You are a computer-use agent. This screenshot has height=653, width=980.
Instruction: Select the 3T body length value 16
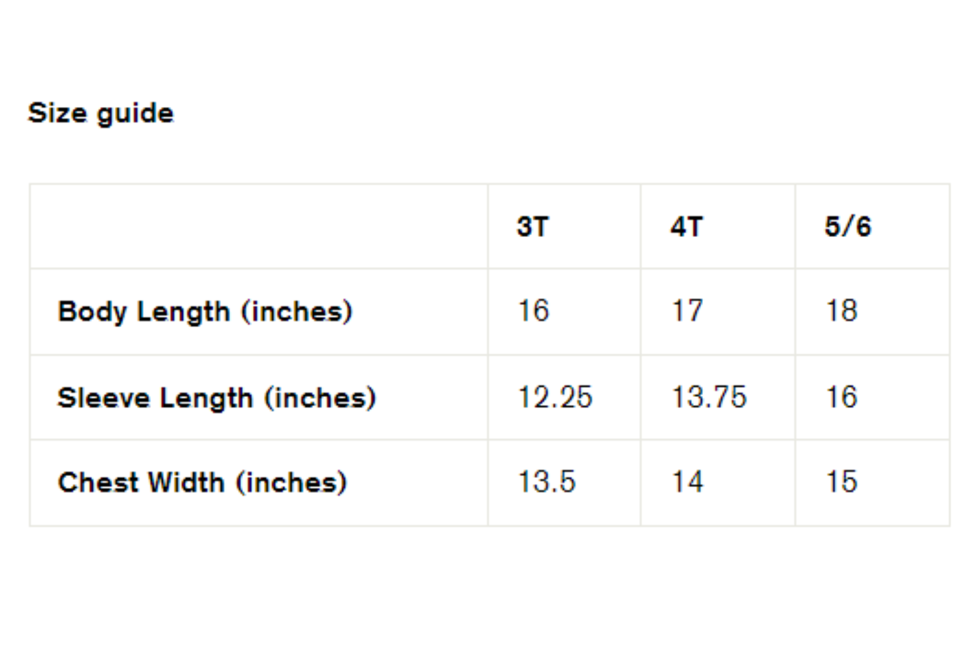pyautogui.click(x=534, y=311)
